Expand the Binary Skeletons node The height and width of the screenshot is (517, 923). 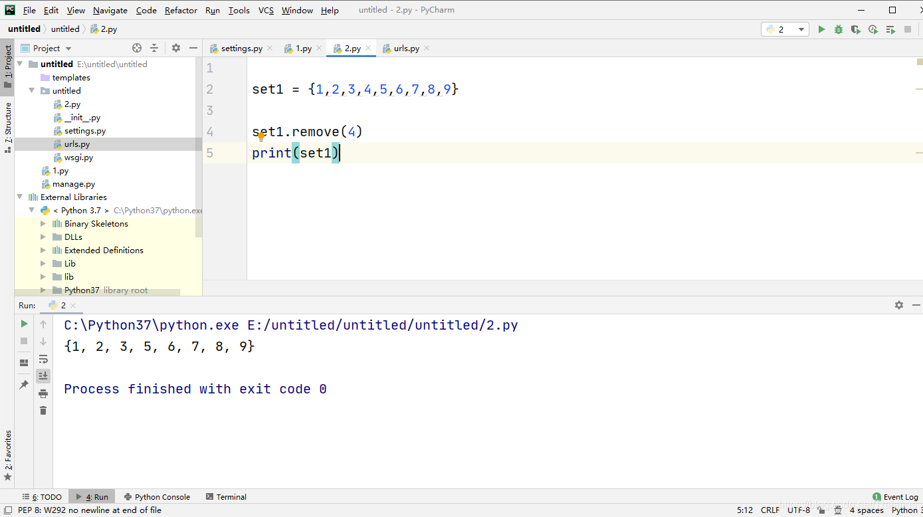tap(44, 223)
